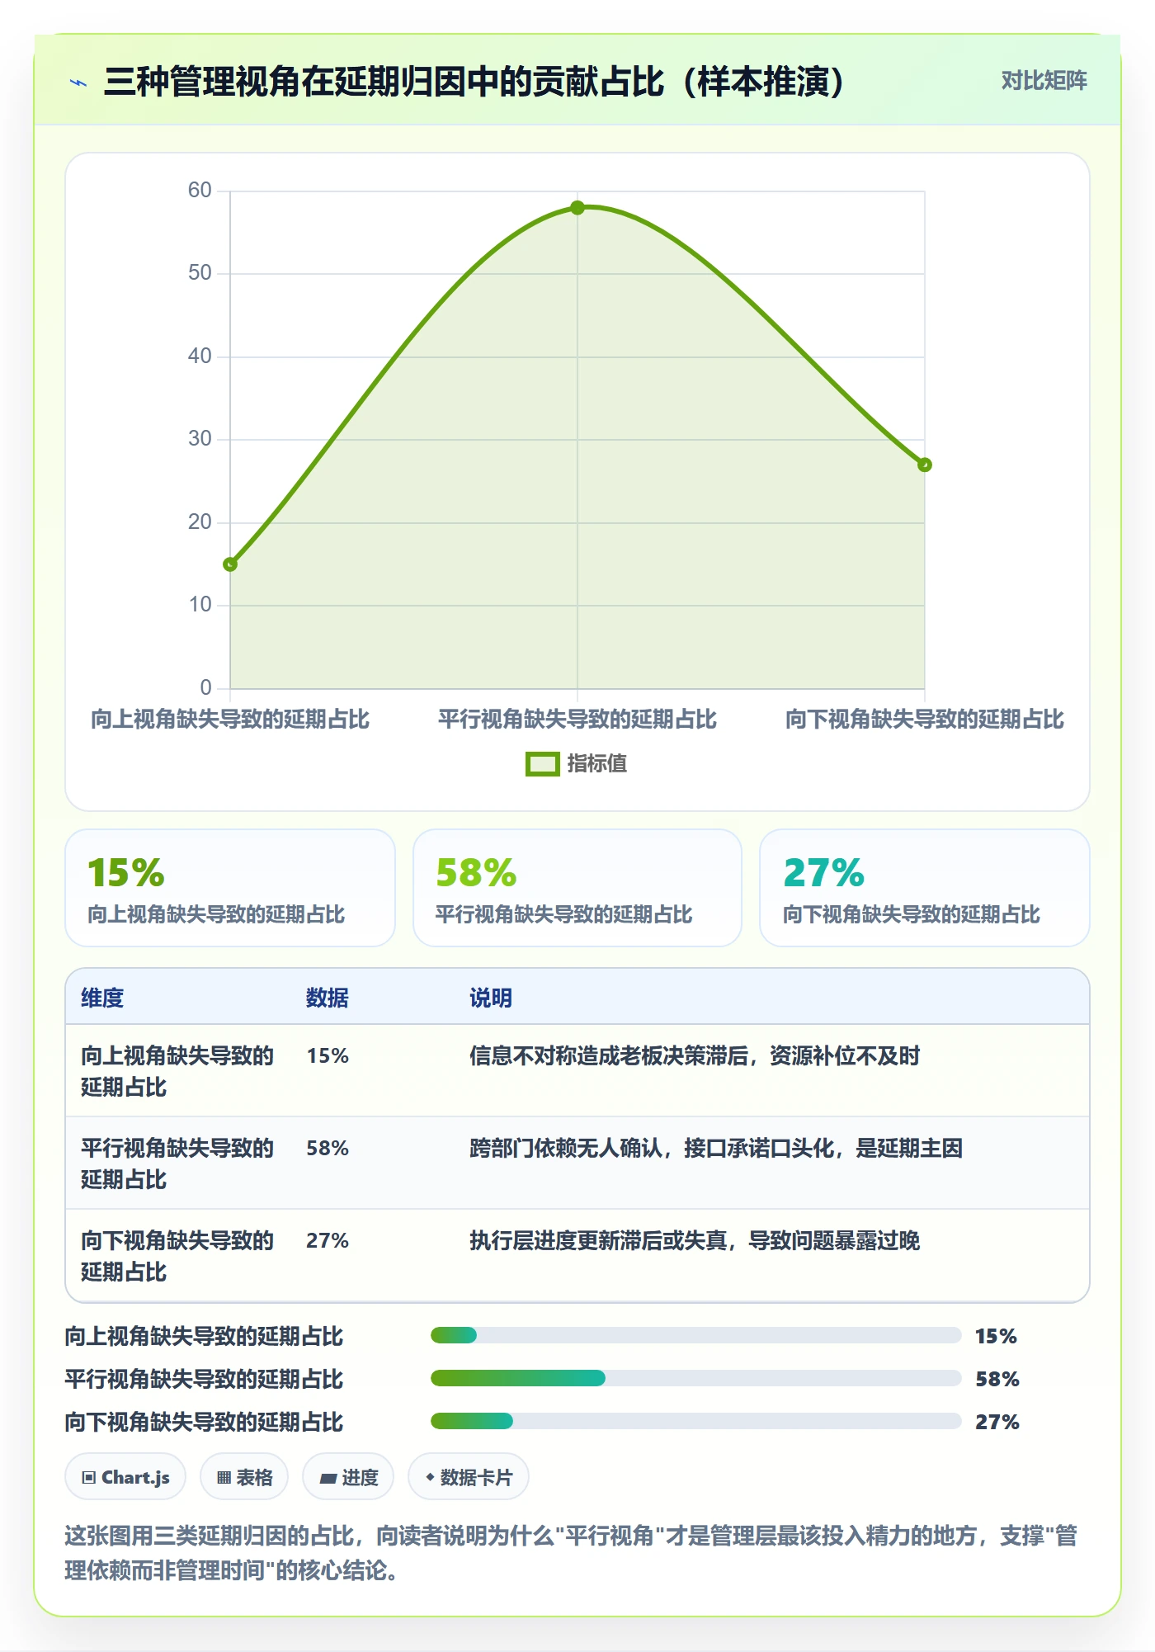Click x-axis label 向下视角缺失导致的延期占比
Image resolution: width=1155 pixels, height=1652 pixels.
[925, 720]
